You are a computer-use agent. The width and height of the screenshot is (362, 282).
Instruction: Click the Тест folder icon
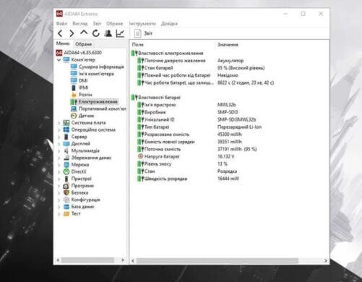(66, 213)
